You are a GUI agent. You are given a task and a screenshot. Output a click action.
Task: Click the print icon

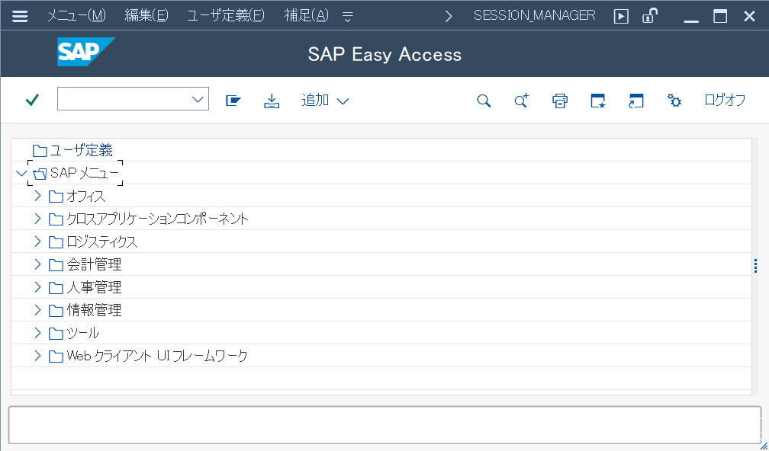pos(559,100)
